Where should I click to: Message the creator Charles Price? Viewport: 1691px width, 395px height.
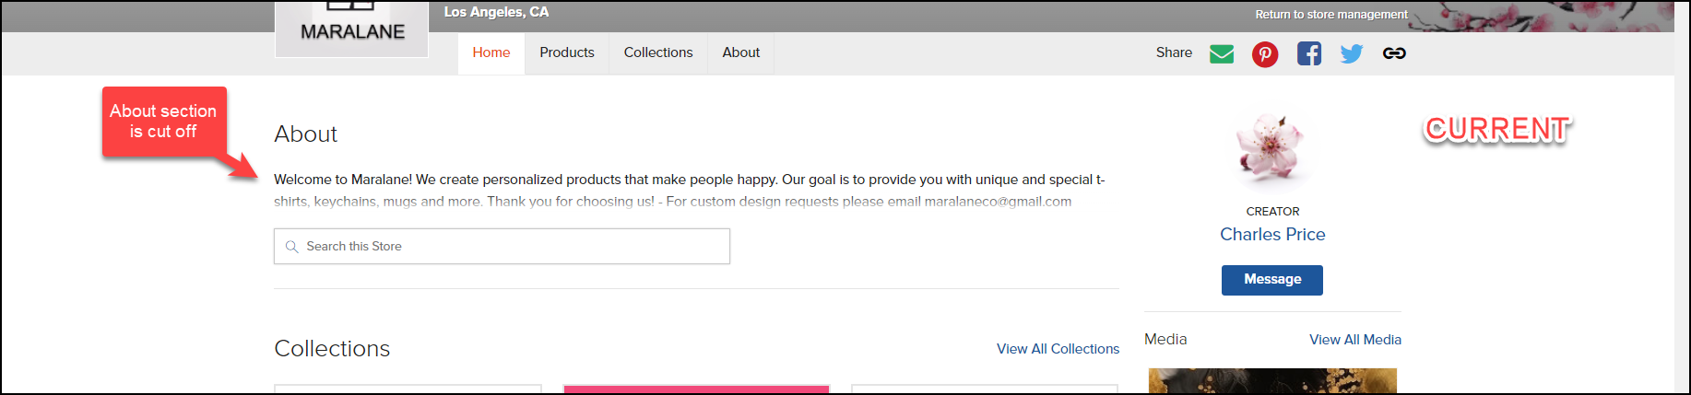1272,280
